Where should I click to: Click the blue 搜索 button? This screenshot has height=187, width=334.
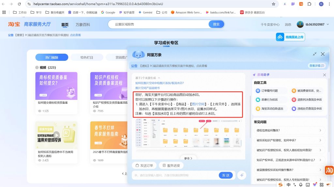tap(216, 24)
